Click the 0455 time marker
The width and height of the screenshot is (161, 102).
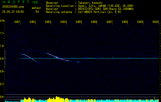click(x=79, y=22)
